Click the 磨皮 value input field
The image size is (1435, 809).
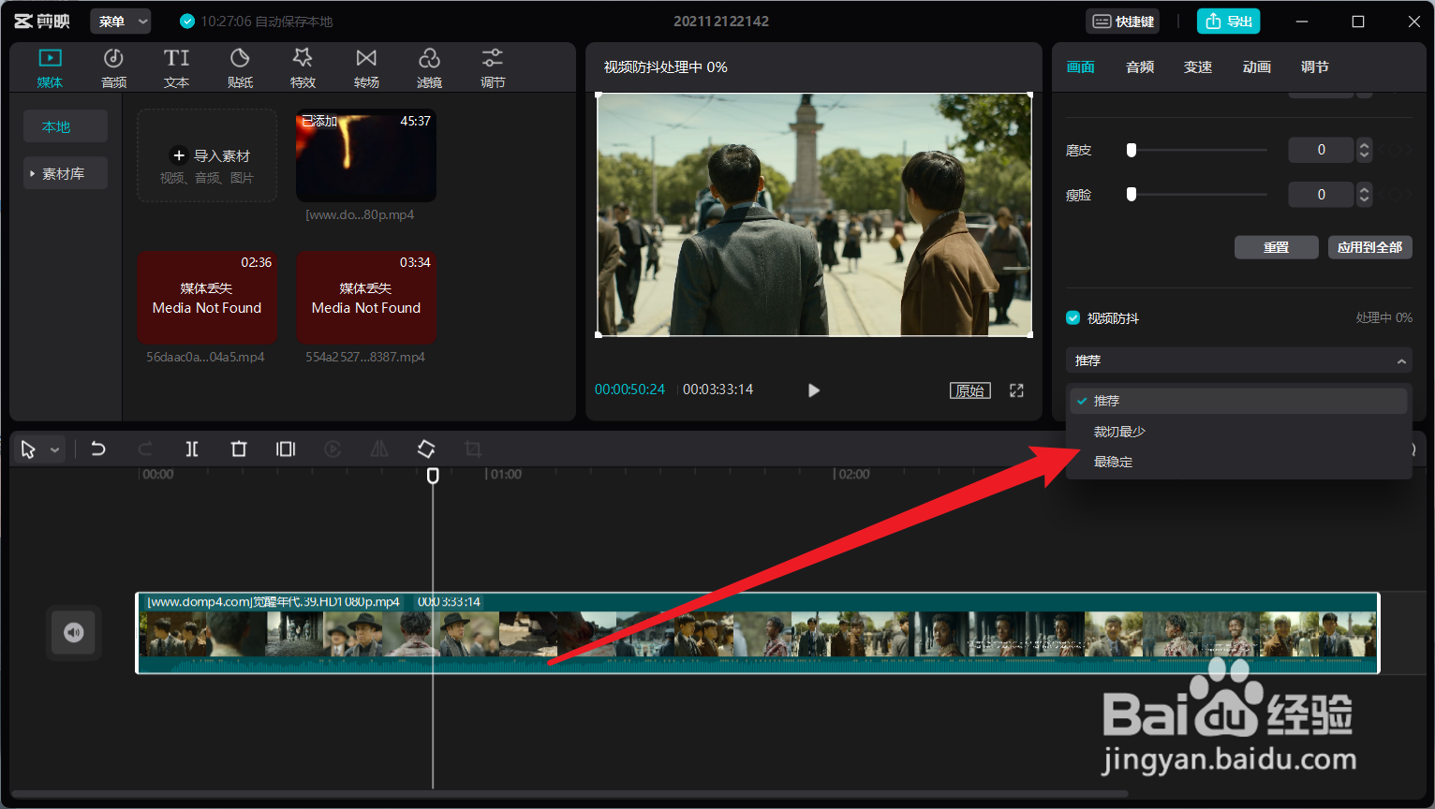(x=1321, y=150)
